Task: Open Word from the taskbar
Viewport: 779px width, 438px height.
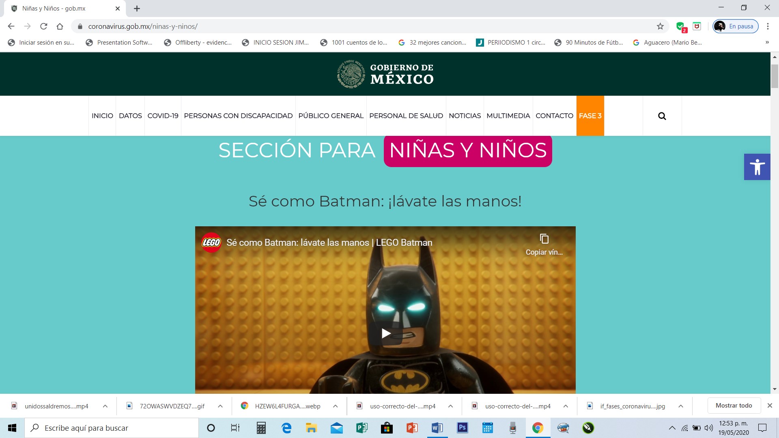Action: 437,428
